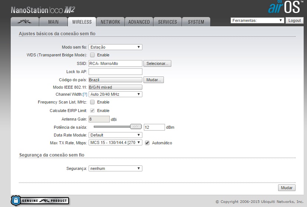Click the 'Max TX Rate, Mbps:' label

tap(68, 143)
